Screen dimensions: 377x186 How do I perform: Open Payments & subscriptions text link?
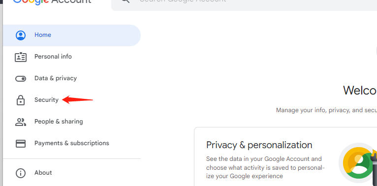click(x=72, y=143)
